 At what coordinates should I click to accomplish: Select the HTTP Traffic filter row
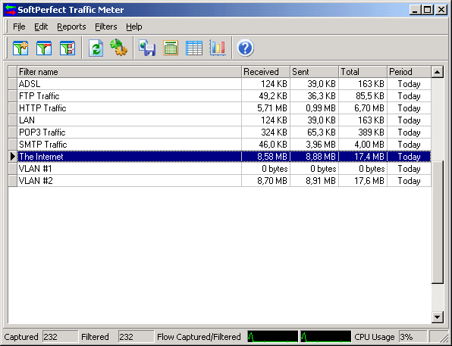coord(220,108)
